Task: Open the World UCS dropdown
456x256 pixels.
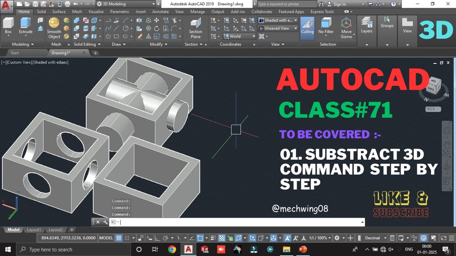Action: [239, 36]
